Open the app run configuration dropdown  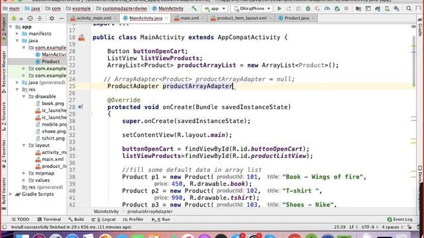(x=215, y=9)
